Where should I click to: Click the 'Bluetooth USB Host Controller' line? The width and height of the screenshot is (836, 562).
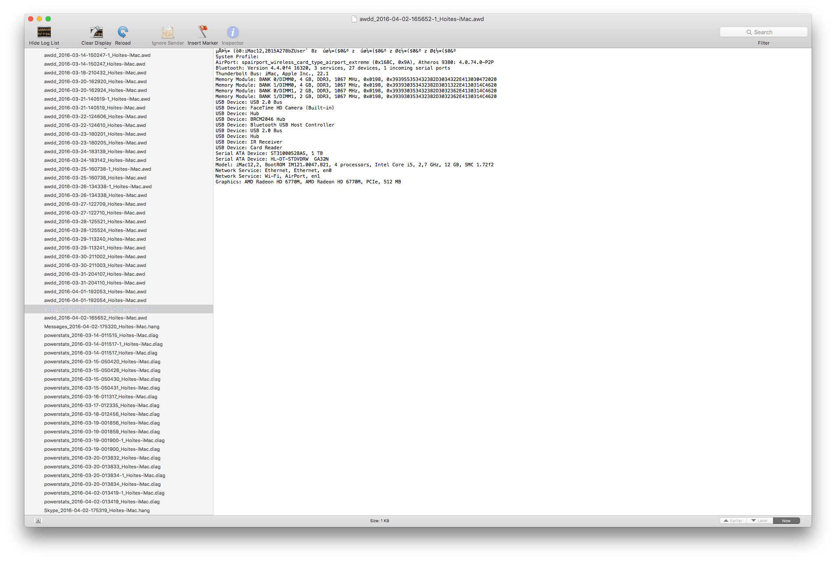click(275, 125)
